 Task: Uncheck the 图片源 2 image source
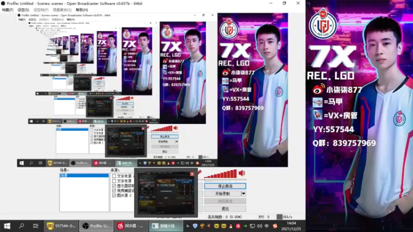114,195
